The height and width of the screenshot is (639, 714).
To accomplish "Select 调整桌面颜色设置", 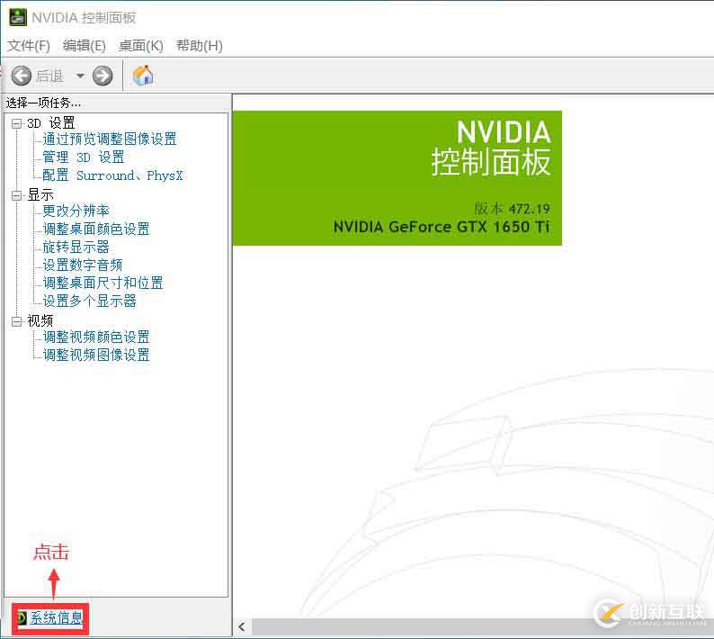I will tap(96, 229).
